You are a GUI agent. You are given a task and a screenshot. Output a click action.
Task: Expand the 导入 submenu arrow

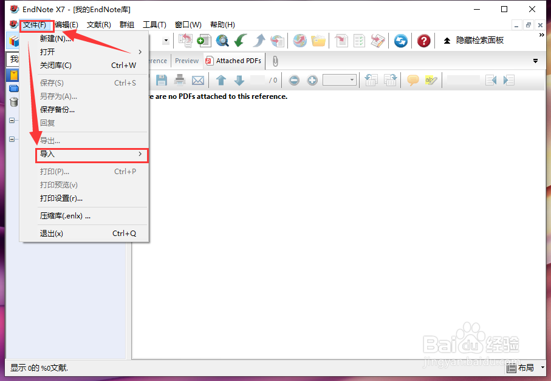click(140, 154)
